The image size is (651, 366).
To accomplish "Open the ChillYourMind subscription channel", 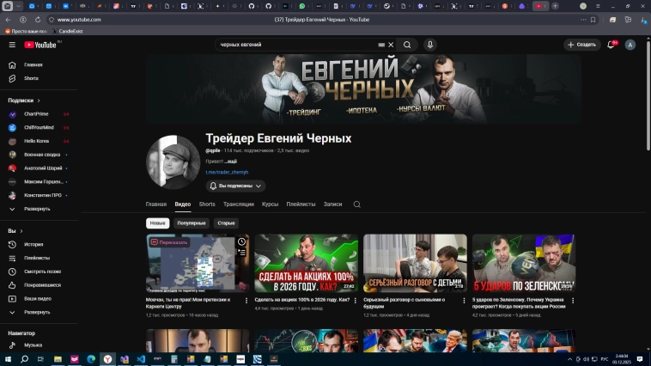I will (x=39, y=127).
